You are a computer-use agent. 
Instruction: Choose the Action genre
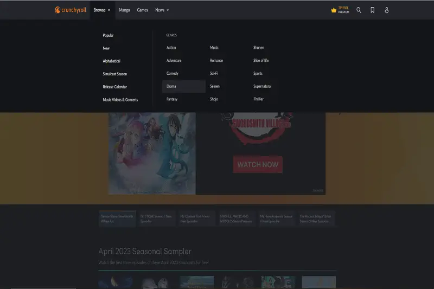[171, 48]
